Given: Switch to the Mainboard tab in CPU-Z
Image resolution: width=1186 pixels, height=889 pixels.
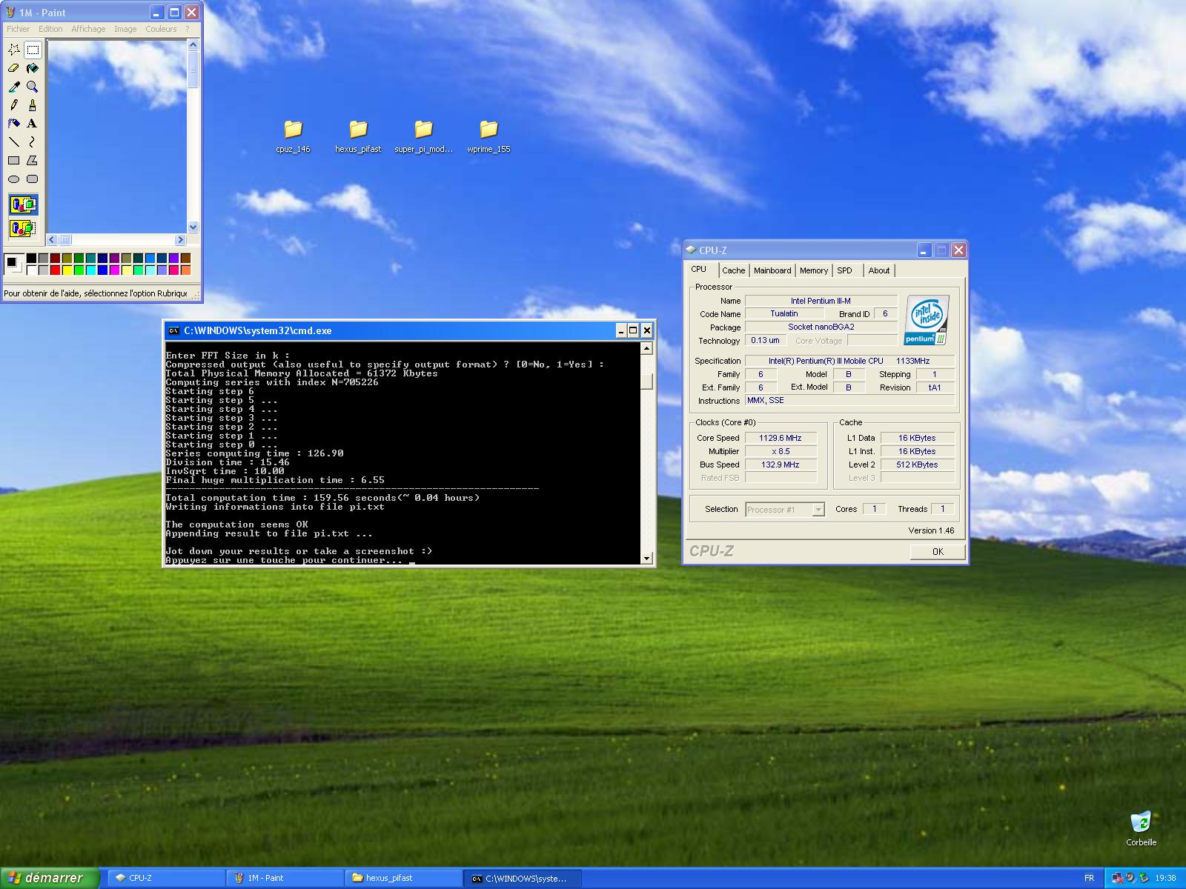Looking at the screenshot, I should point(772,270).
